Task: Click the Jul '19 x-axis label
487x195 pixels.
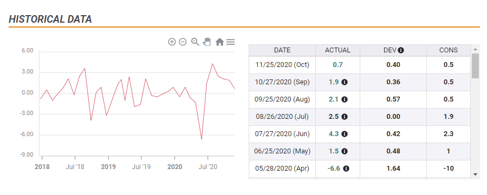Action: (x=141, y=167)
